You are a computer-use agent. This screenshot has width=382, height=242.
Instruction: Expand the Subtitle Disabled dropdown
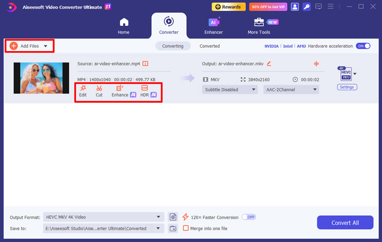[230, 89]
